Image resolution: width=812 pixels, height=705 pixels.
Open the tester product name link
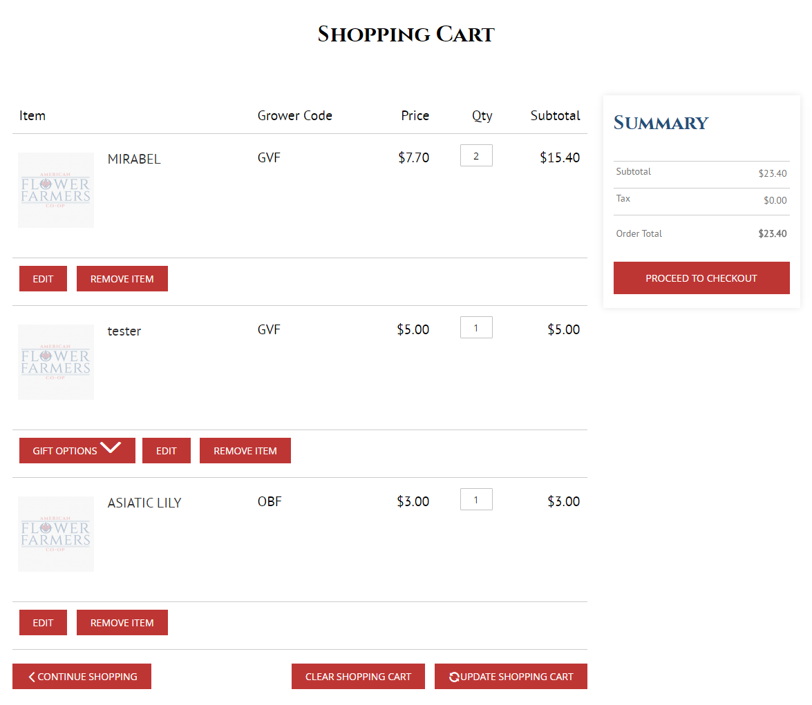point(124,331)
